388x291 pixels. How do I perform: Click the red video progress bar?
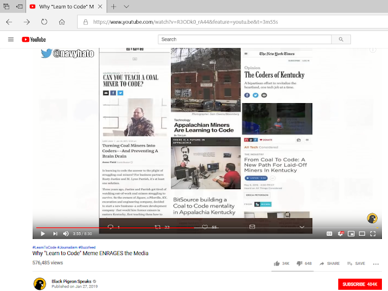click(116, 228)
